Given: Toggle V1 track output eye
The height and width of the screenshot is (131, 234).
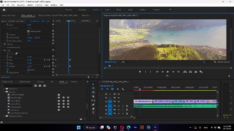Looking at the screenshot, I should click(x=119, y=102).
